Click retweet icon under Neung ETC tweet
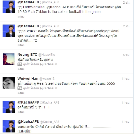The height and width of the screenshot is (134, 134). (20, 64)
